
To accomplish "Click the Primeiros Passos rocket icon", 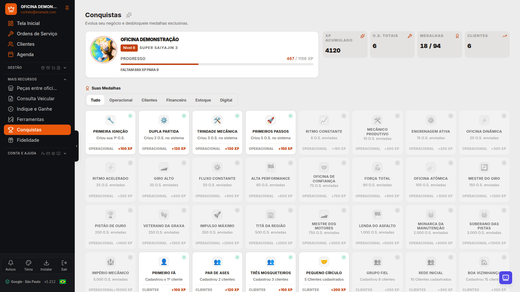I will click(271, 120).
